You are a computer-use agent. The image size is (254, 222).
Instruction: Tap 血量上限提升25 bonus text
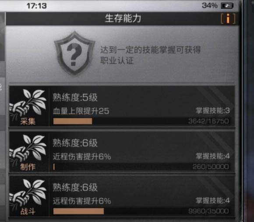pyautogui.click(x=81, y=111)
